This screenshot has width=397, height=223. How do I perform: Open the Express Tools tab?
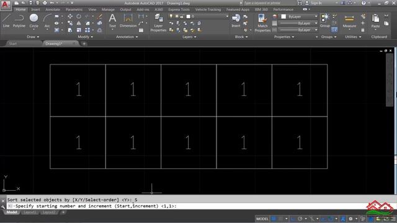(179, 9)
